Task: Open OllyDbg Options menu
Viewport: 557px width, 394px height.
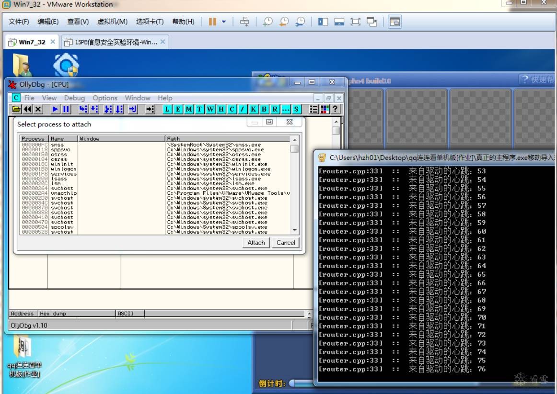Action: click(x=105, y=98)
